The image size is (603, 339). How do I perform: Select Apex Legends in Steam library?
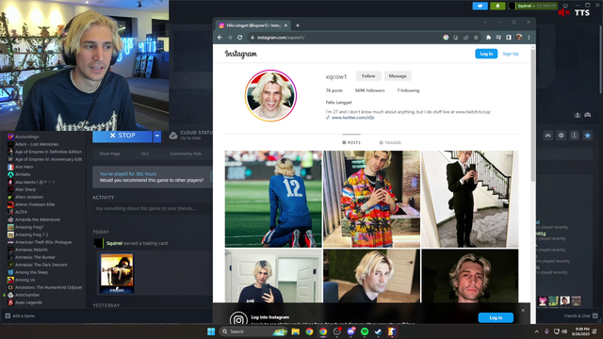(28, 302)
